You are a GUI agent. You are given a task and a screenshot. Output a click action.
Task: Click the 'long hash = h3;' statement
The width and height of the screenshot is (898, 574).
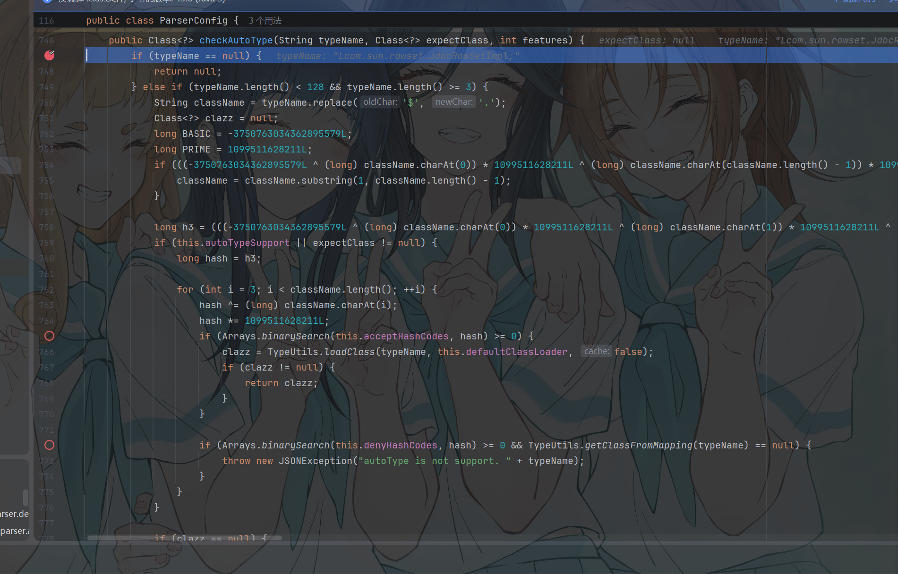pyautogui.click(x=219, y=258)
